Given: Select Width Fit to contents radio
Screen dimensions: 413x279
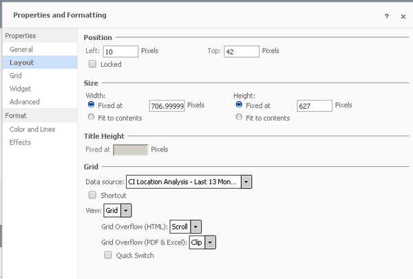Looking at the screenshot, I should coord(92,118).
